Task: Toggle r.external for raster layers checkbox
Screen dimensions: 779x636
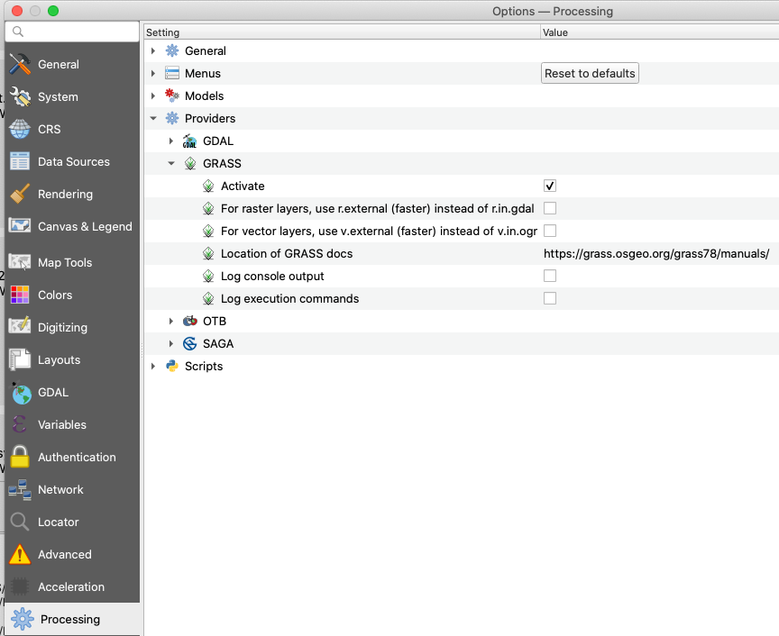Action: pos(550,208)
